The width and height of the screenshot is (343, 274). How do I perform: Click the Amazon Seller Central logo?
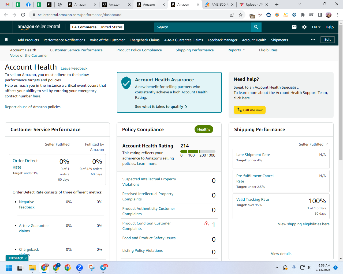pyautogui.click(x=39, y=27)
